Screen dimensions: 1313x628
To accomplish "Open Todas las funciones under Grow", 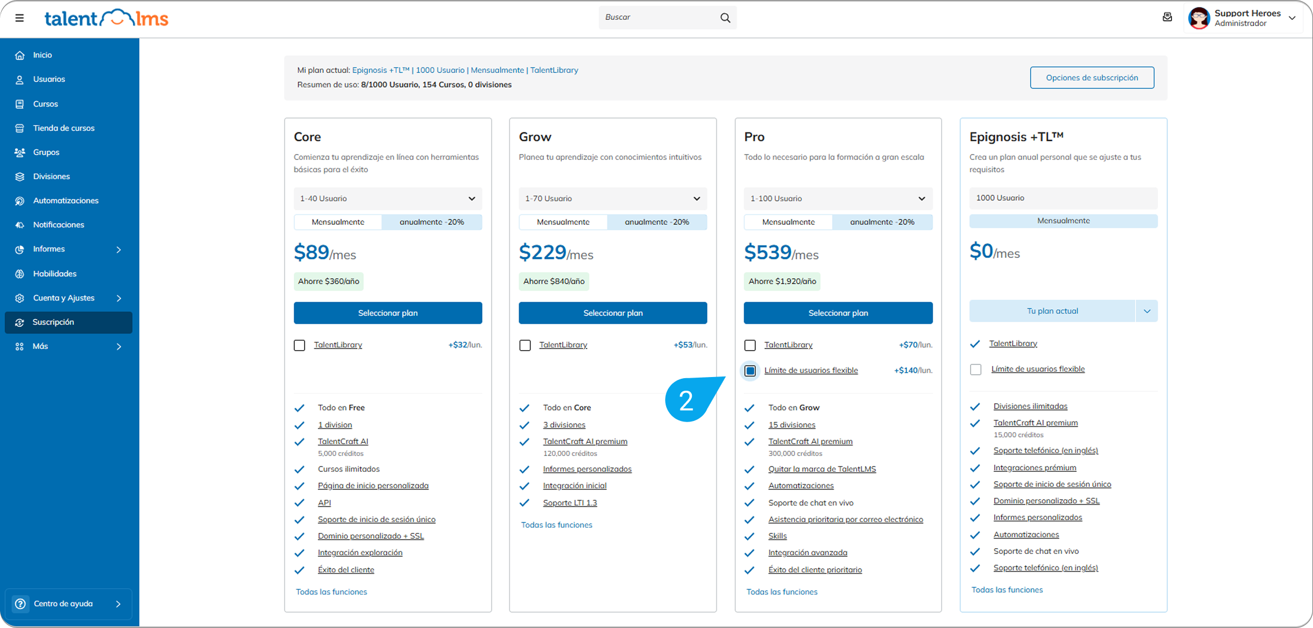I will coord(557,525).
